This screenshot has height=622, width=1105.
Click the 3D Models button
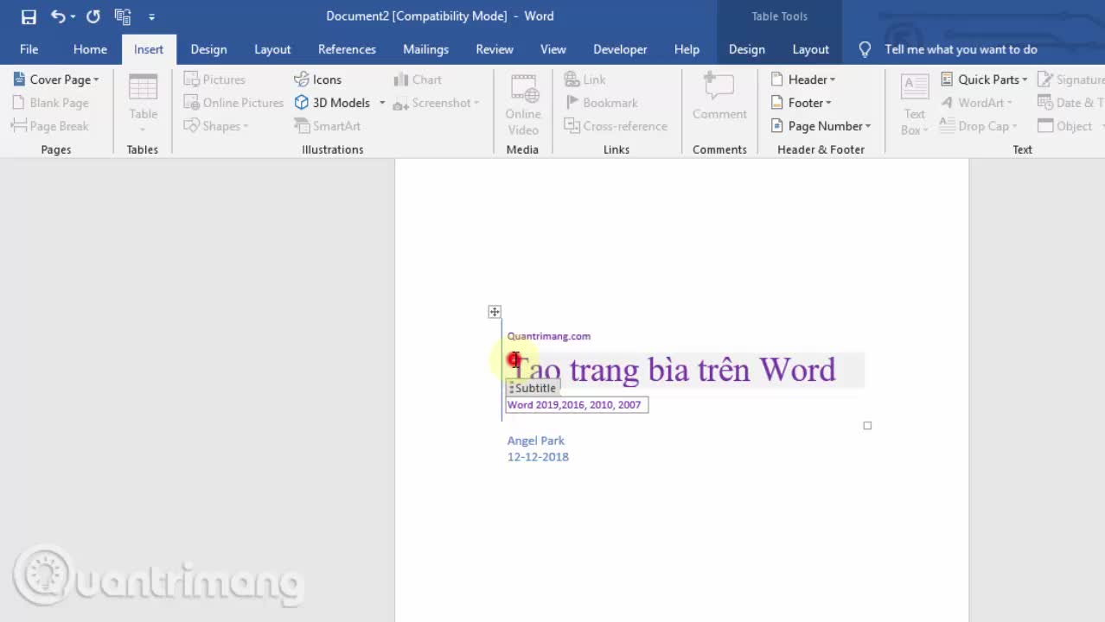[332, 103]
